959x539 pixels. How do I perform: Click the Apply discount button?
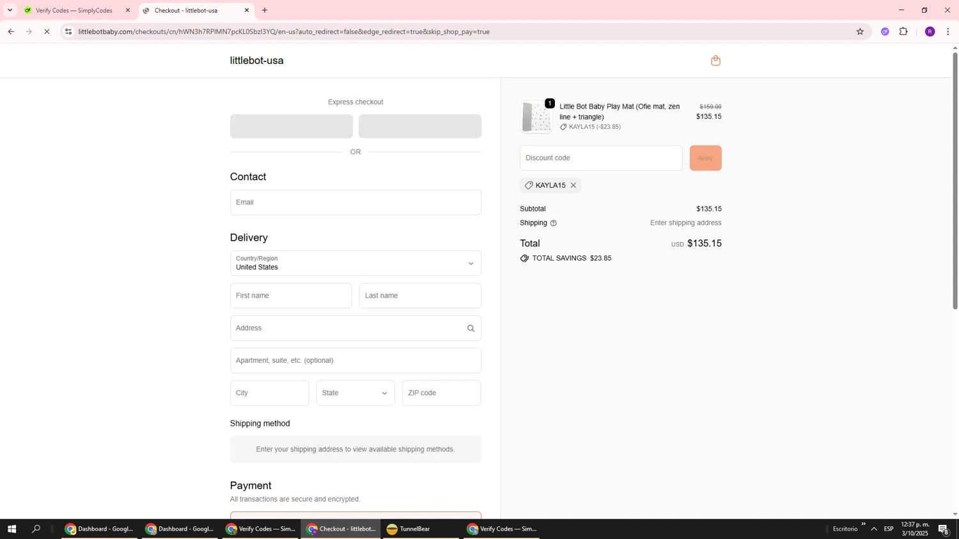click(x=706, y=158)
